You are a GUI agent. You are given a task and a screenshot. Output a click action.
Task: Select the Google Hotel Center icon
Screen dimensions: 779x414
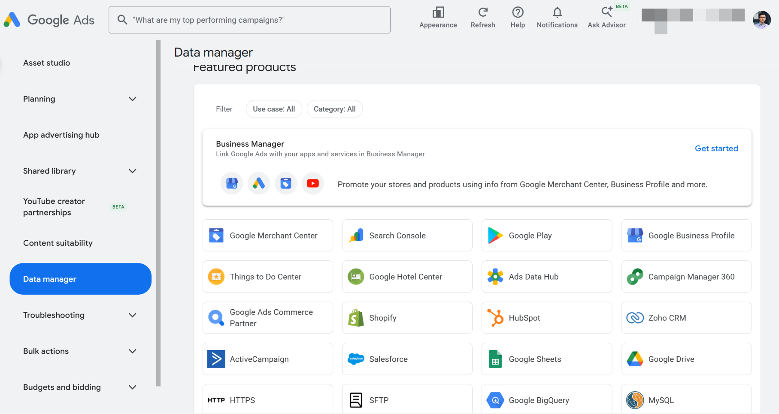point(356,277)
